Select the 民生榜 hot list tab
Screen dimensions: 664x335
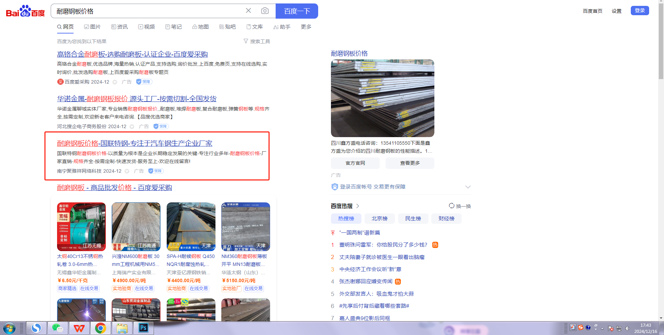tap(413, 219)
